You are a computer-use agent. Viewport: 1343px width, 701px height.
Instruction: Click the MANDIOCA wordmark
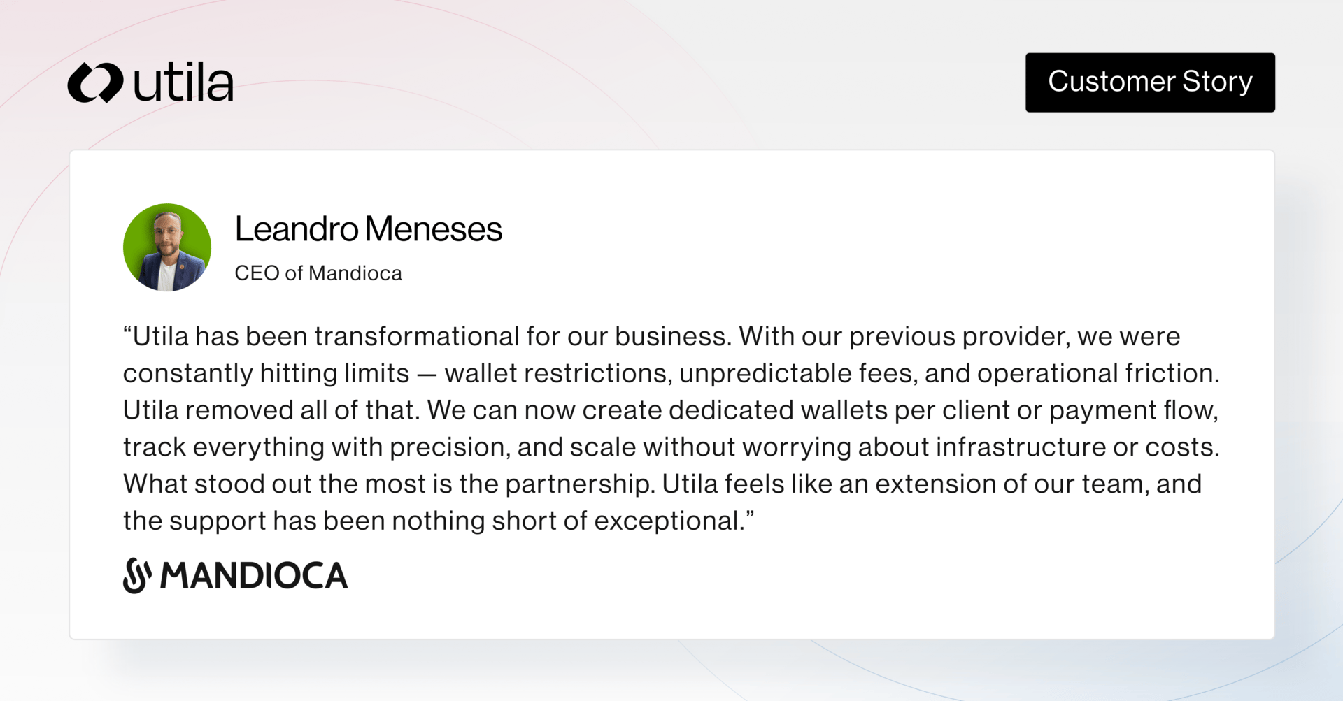click(254, 576)
